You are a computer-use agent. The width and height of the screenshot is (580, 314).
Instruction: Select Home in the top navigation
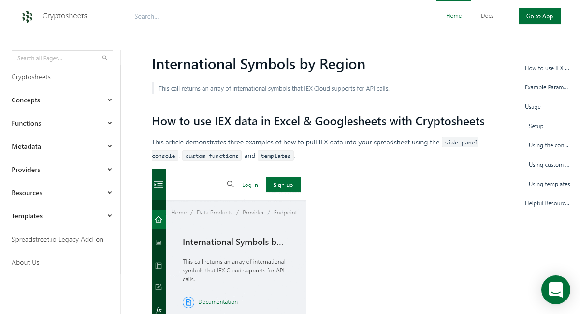pos(453,16)
